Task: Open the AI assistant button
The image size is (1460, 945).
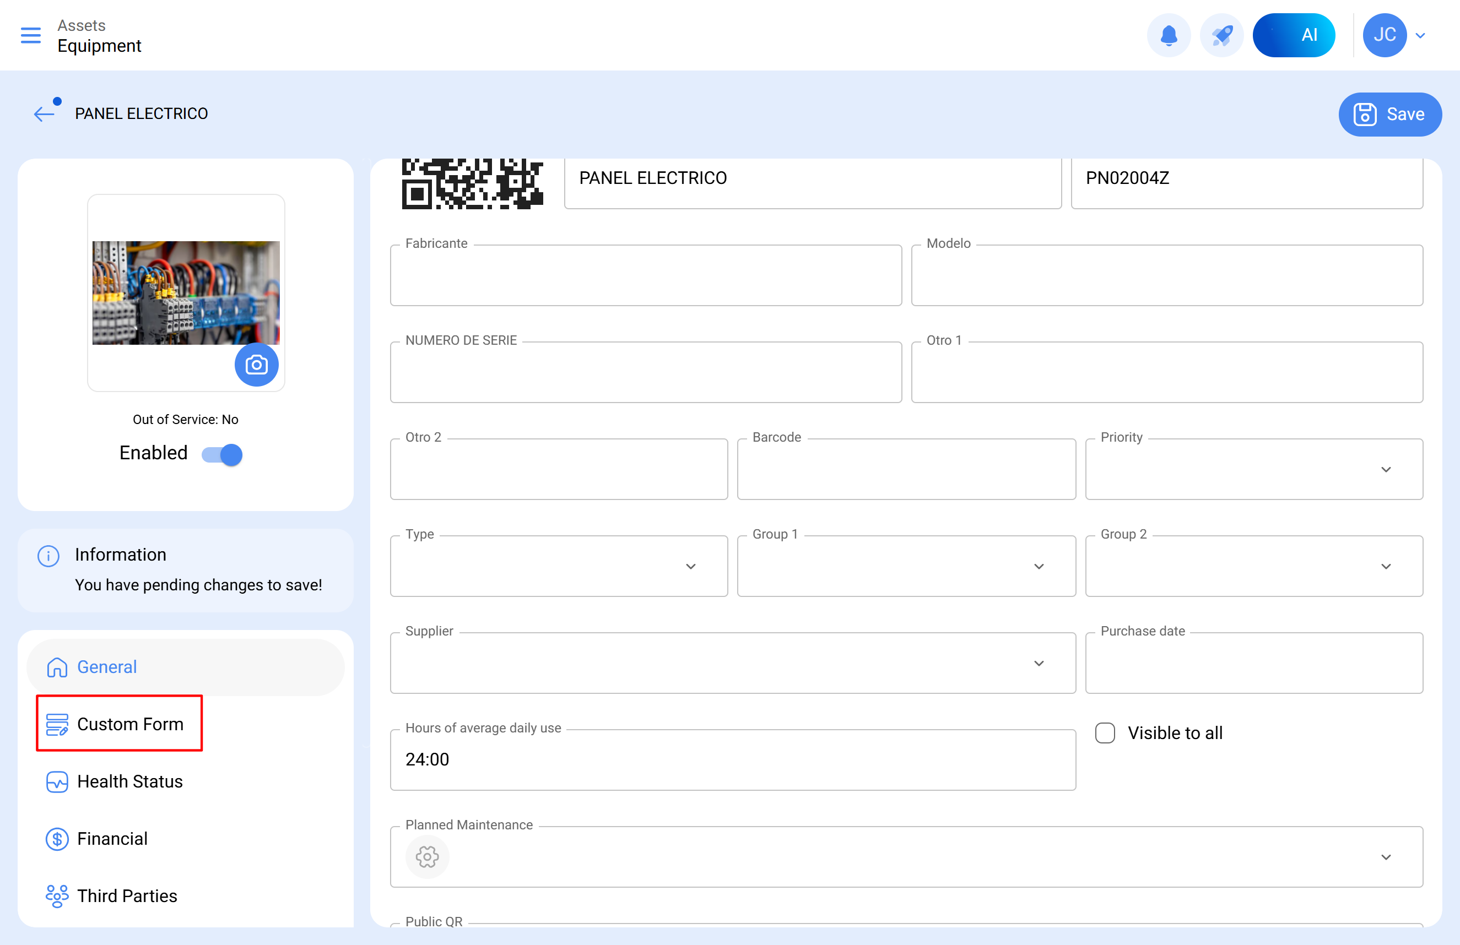Action: click(x=1293, y=35)
